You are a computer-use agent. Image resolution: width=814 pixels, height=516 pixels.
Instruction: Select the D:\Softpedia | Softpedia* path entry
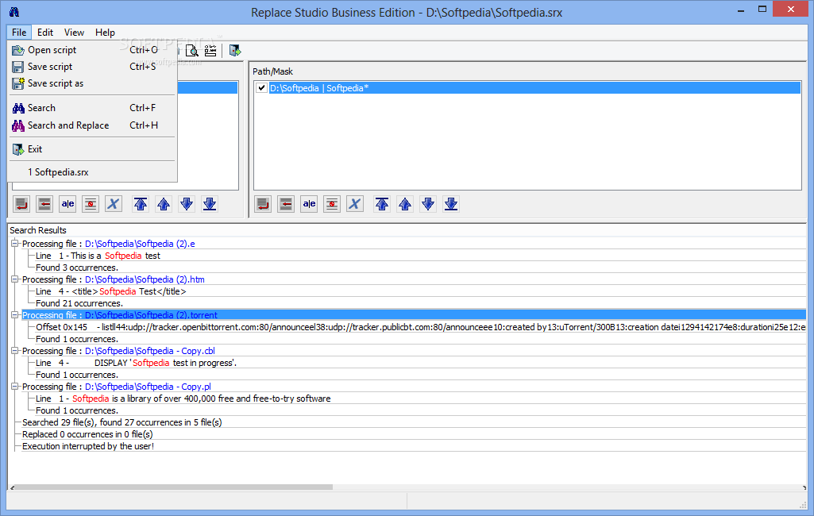(534, 88)
